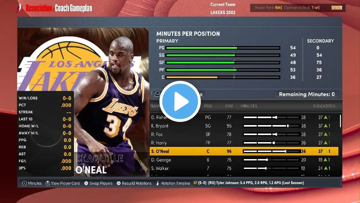The width and height of the screenshot is (360, 203).
Task: Click the LAKERS 2002 current team label
Action: tap(223, 12)
